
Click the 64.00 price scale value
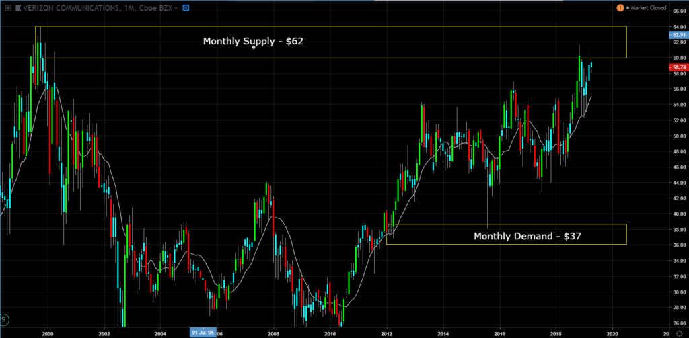point(679,27)
